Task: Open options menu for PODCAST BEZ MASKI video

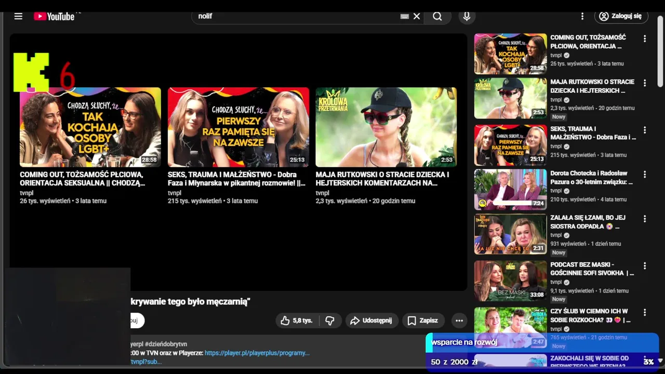Action: (645, 266)
